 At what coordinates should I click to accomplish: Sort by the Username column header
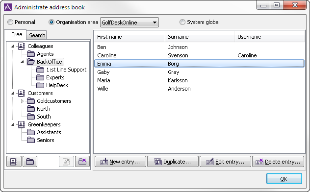[x=270, y=37]
